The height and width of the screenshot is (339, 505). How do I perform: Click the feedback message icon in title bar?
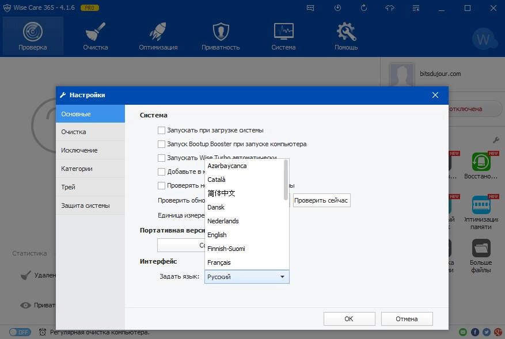(310, 8)
